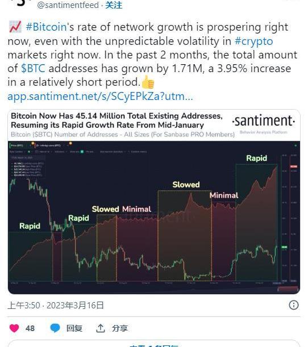This screenshot has width=308, height=347.
Task: Click the blue reply speech bubble icon
Action: (55, 328)
